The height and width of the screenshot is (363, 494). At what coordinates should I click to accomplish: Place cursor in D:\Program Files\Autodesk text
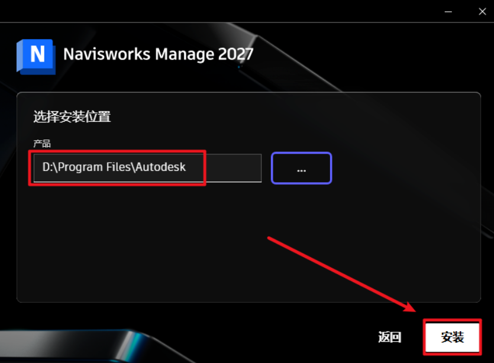coord(114,167)
